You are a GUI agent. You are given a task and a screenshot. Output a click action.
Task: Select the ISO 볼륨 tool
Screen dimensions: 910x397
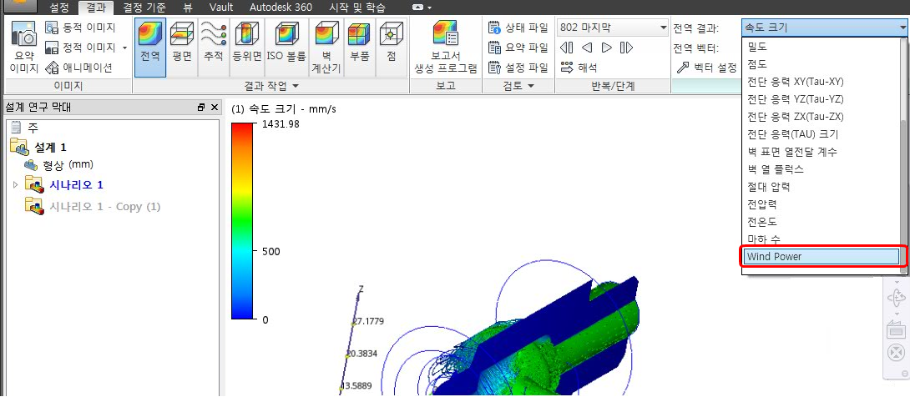[286, 47]
